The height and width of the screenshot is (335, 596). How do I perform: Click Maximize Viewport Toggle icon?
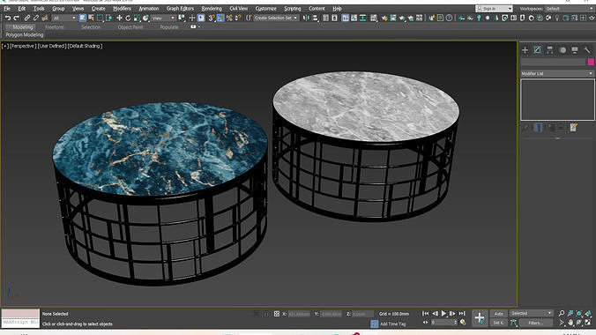click(x=588, y=323)
